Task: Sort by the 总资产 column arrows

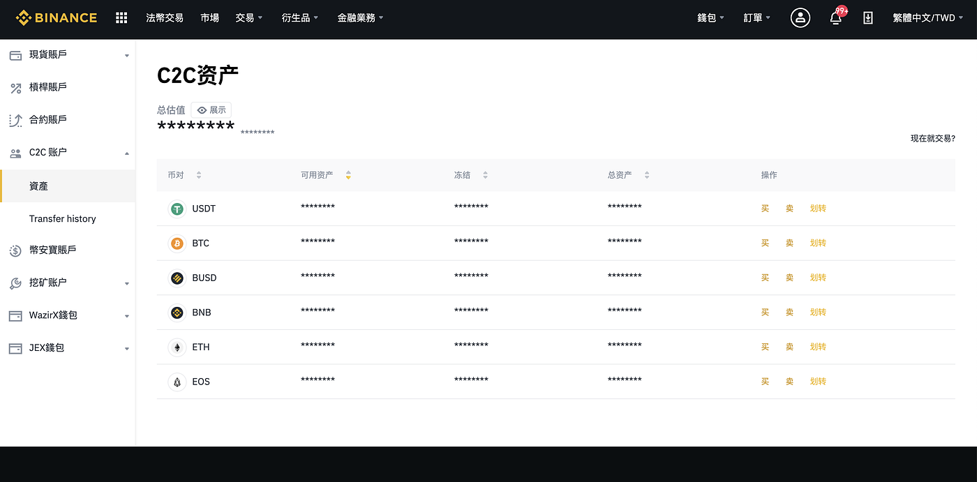Action: [x=647, y=175]
